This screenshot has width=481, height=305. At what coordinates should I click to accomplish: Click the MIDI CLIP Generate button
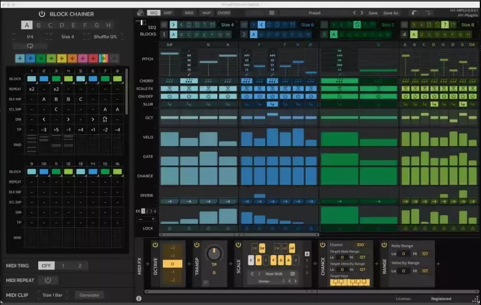coord(89,295)
